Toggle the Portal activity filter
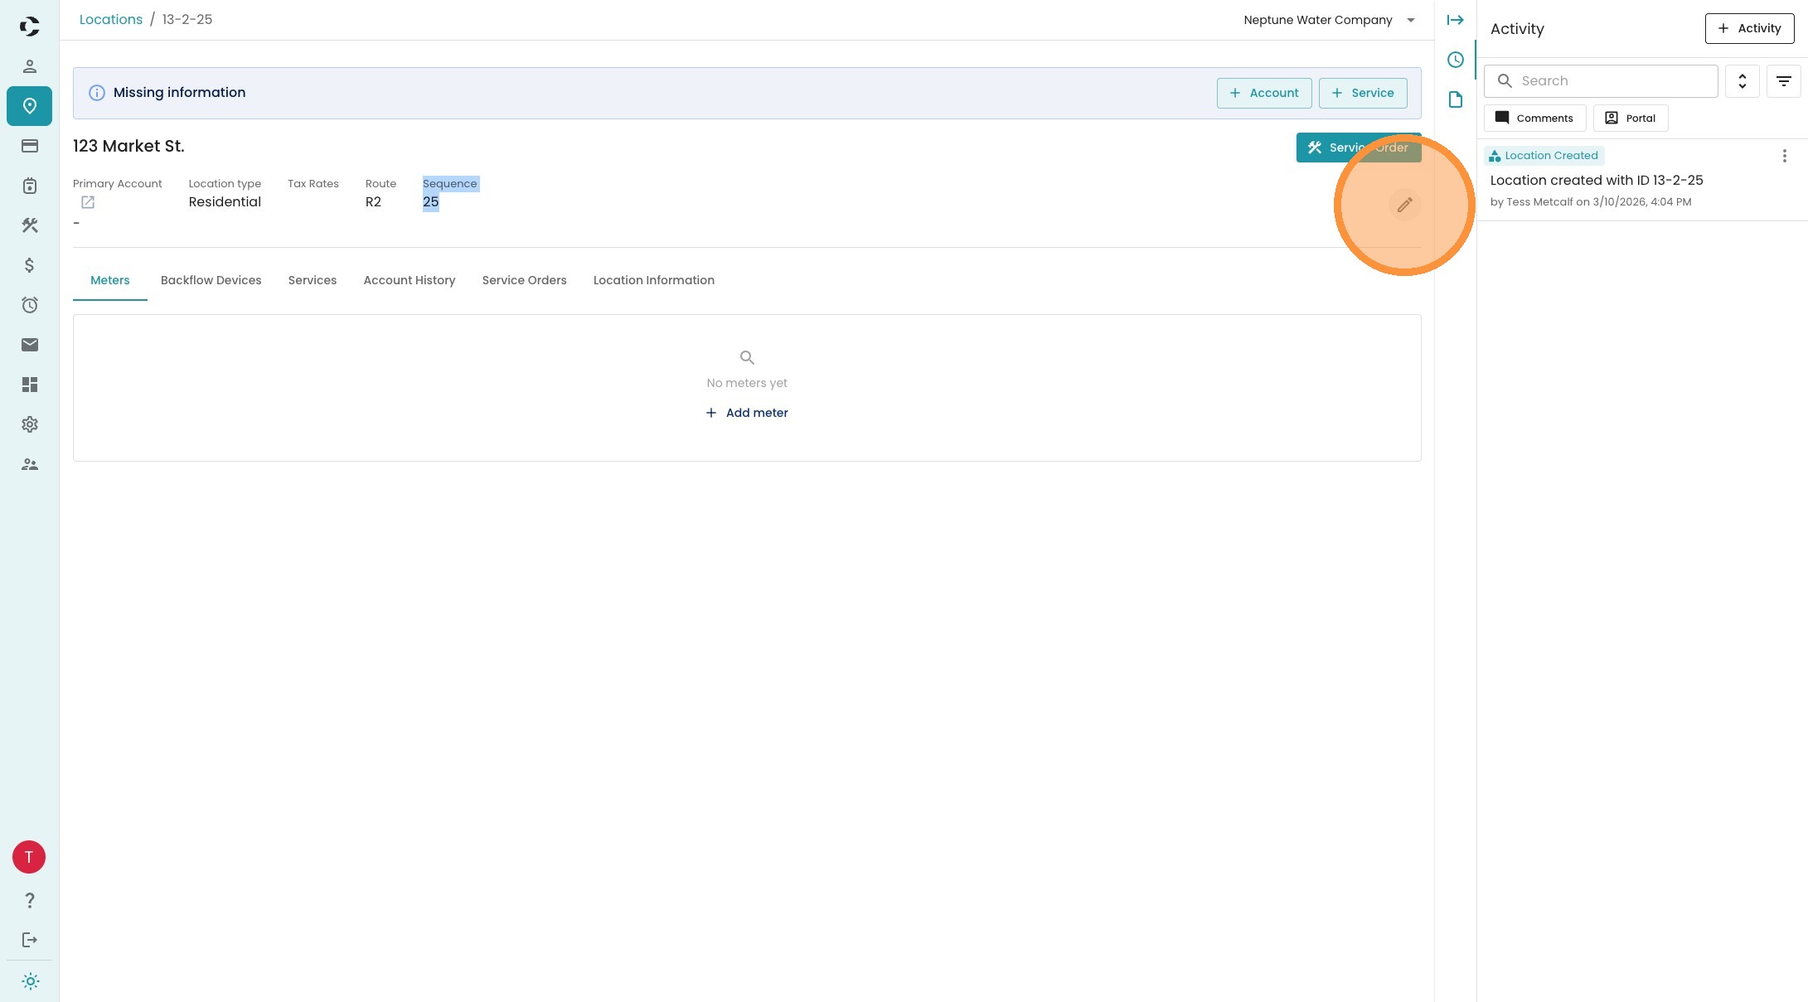The height and width of the screenshot is (1002, 1808). click(1630, 118)
